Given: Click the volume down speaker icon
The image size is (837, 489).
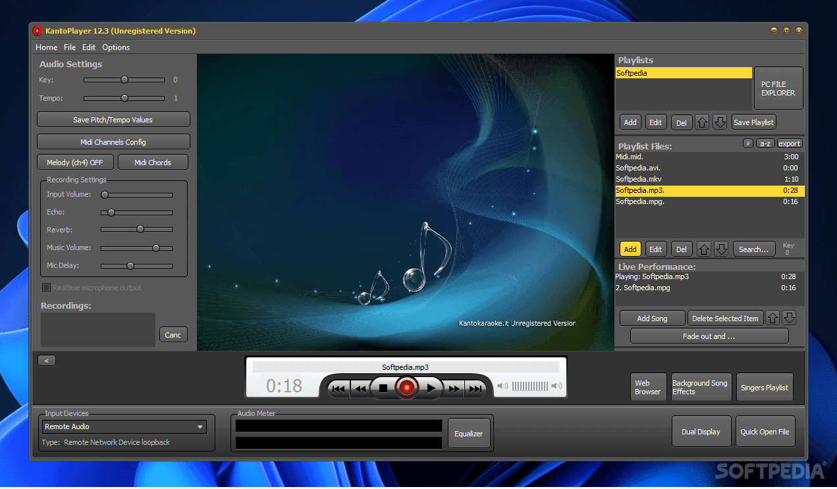Looking at the screenshot, I should [502, 386].
